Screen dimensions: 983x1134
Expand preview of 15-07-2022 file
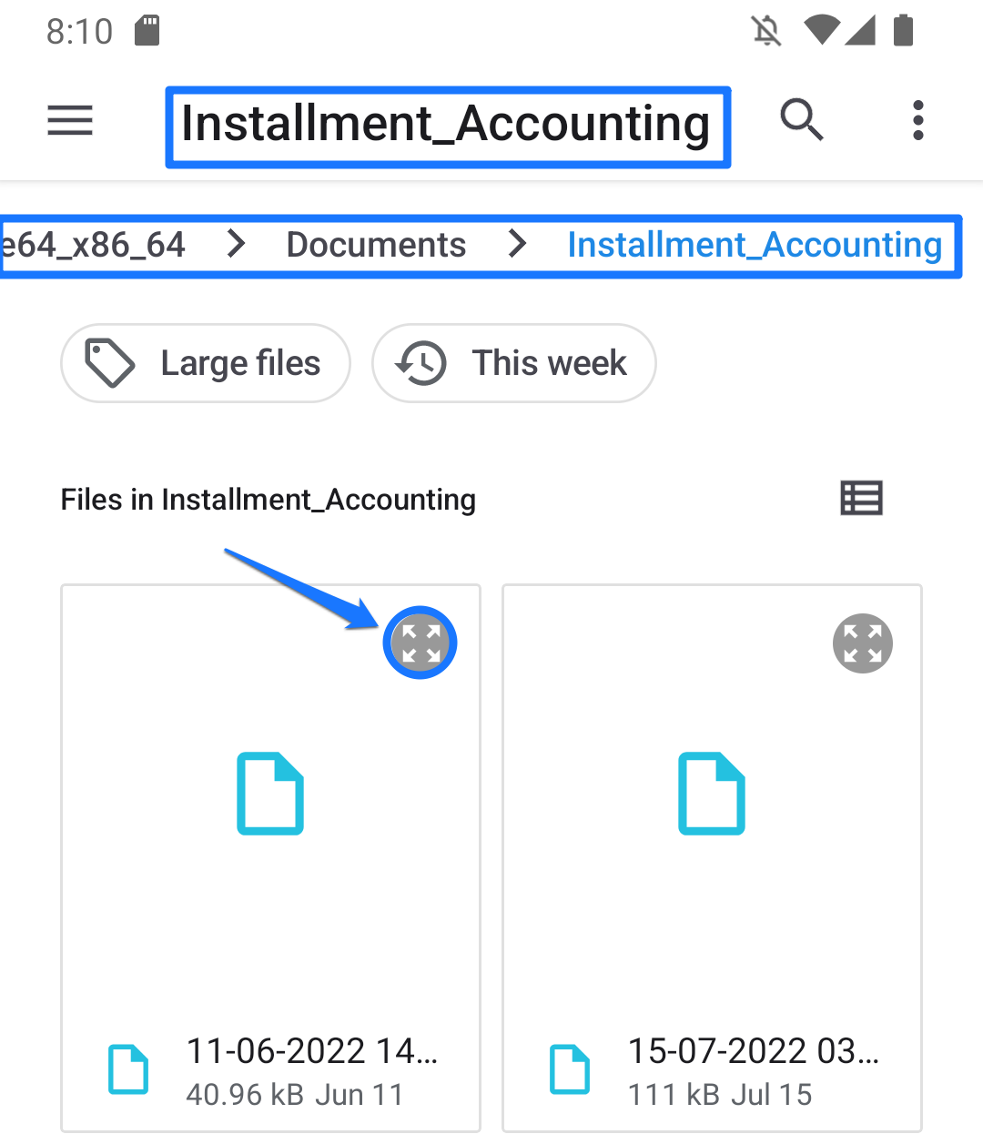click(x=862, y=643)
